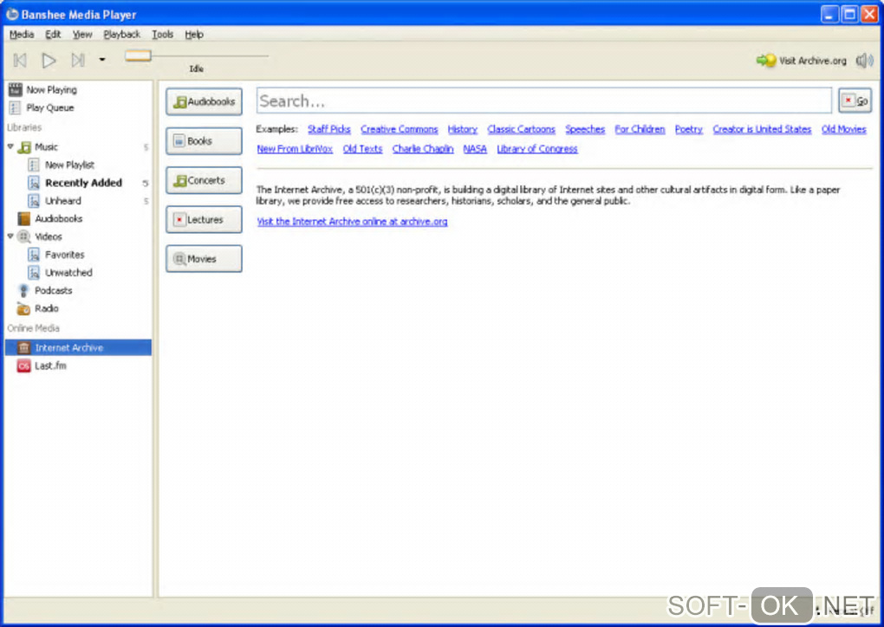Browse the Books category button
Image resolution: width=884 pixels, height=627 pixels.
click(204, 141)
